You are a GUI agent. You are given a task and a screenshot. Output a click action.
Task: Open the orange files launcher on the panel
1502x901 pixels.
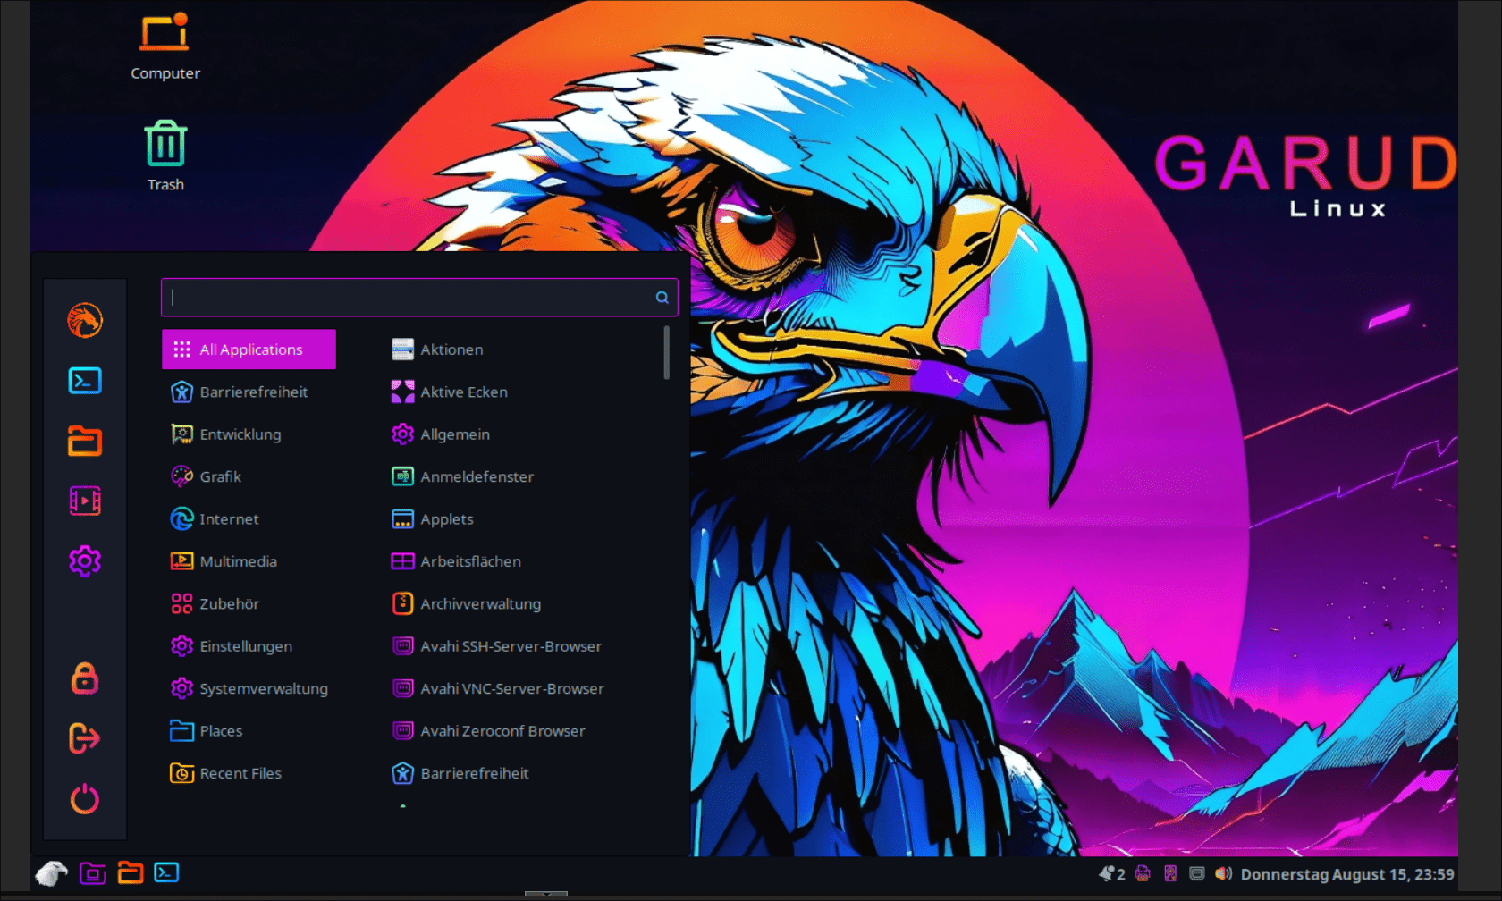[x=131, y=872]
